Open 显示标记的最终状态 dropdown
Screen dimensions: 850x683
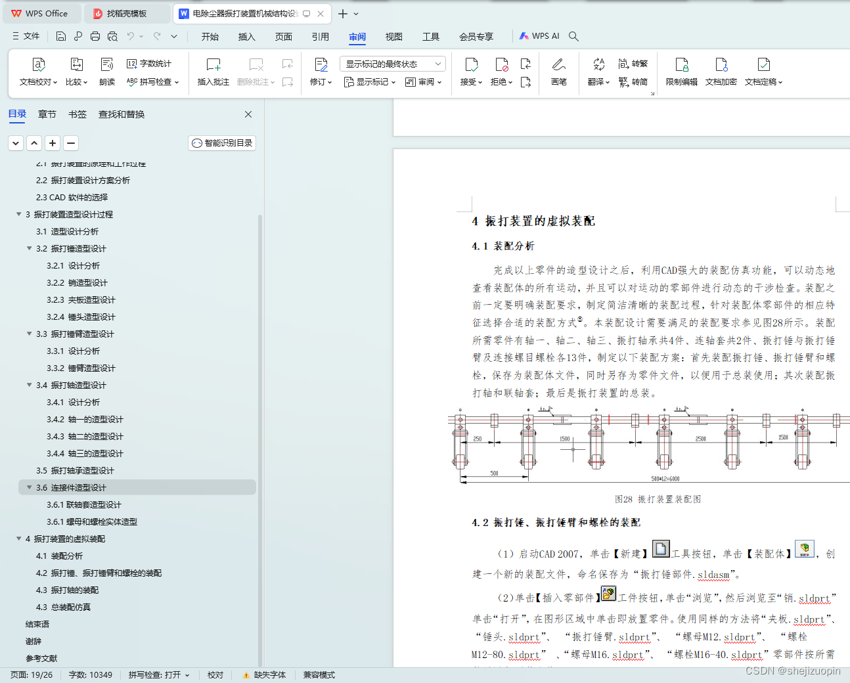coord(393,64)
